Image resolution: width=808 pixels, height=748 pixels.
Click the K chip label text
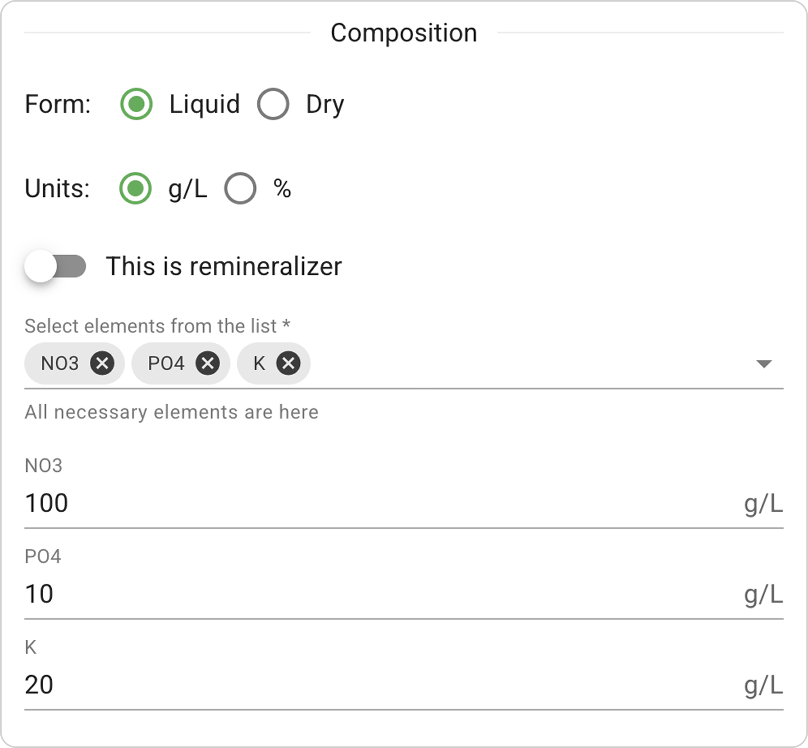(x=259, y=363)
